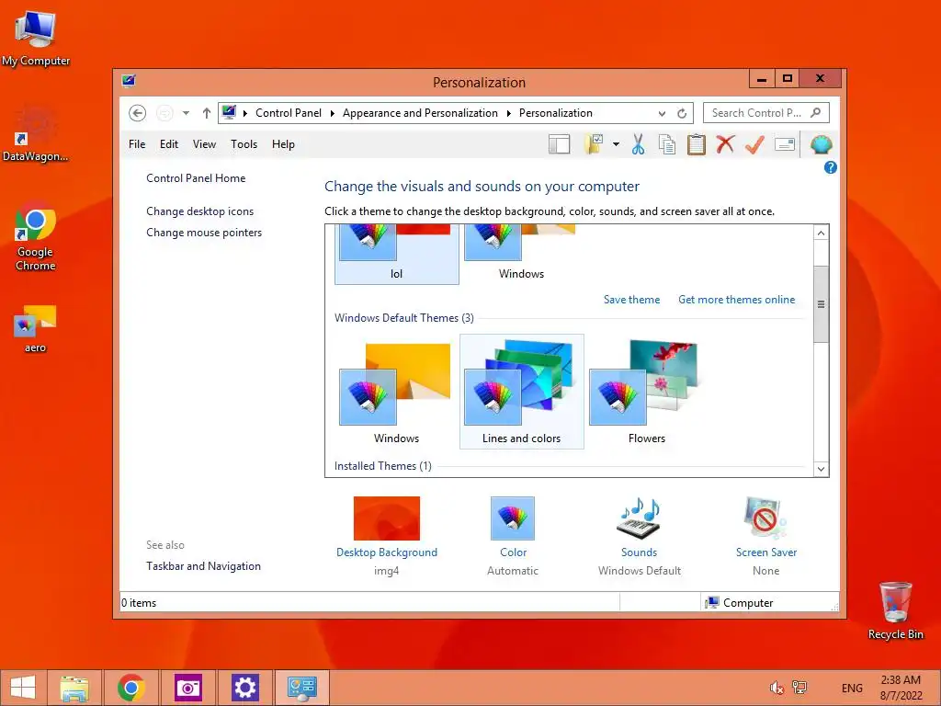Click the Back navigation arrow

(137, 113)
